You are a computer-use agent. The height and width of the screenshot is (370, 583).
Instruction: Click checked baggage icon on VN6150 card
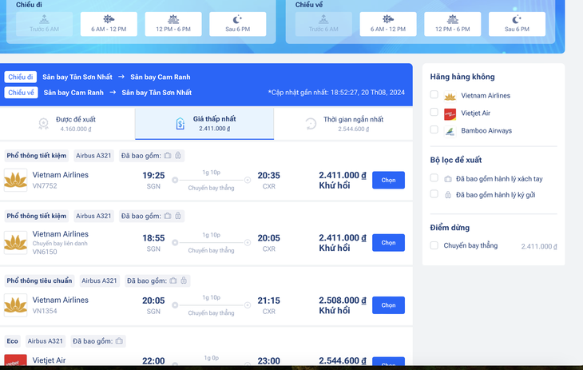coord(178,216)
